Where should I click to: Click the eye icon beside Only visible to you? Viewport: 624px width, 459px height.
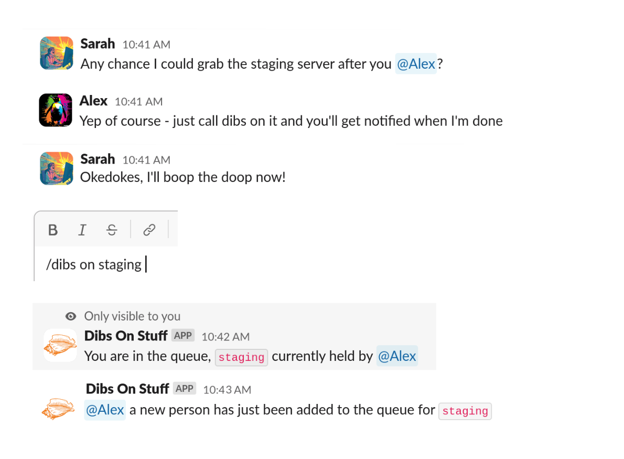(x=71, y=316)
